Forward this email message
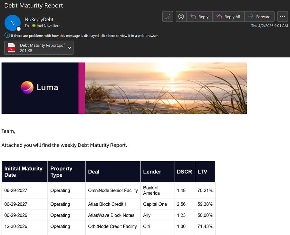Image resolution: width=290 pixels, height=235 pixels. click(x=259, y=17)
